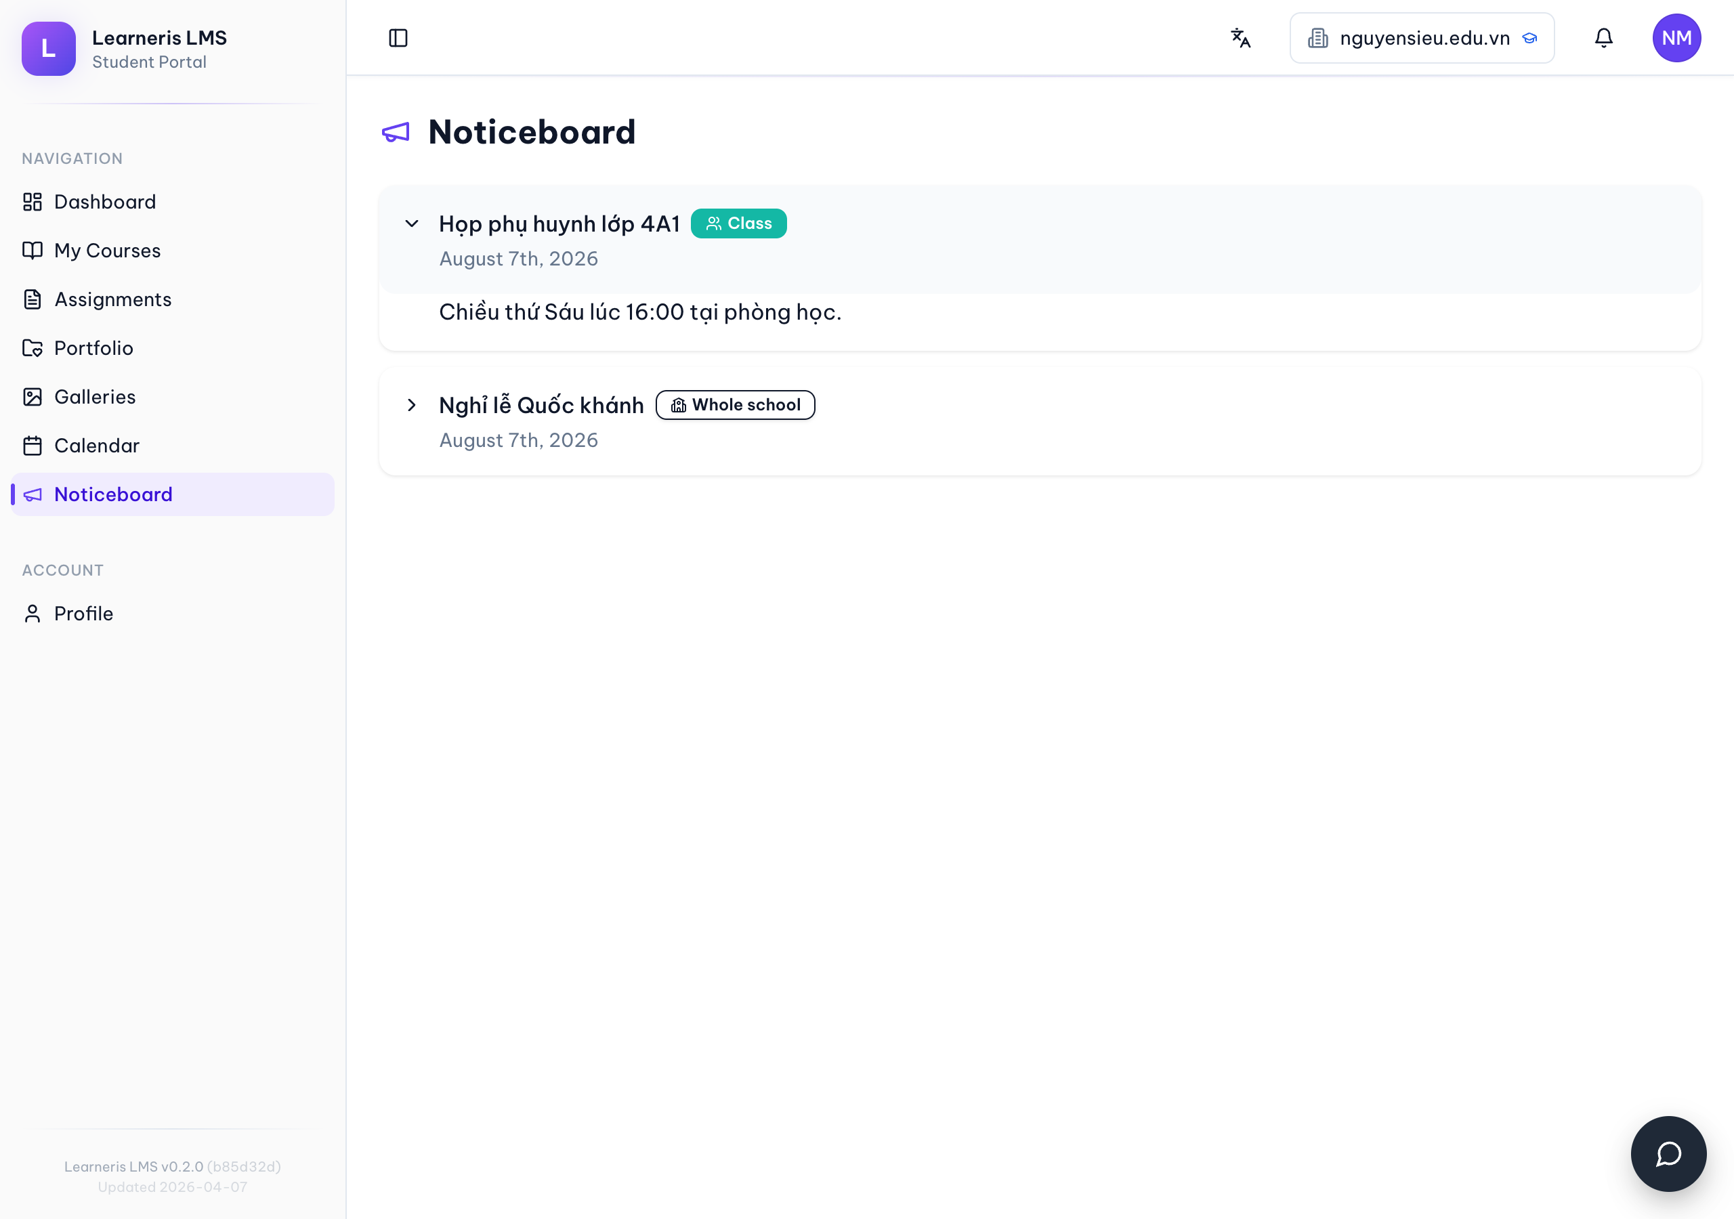Open the notifications bell
Screen dimensions: 1734x1219
coord(1603,38)
